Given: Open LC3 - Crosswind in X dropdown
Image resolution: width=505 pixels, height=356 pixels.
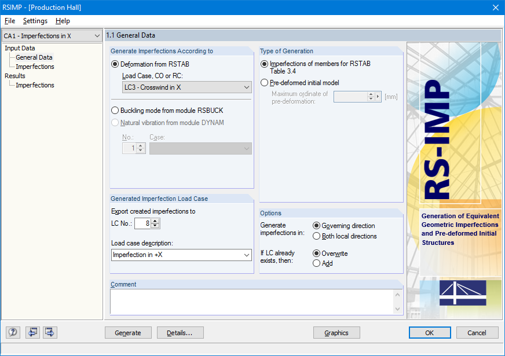Looking at the screenshot, I should pos(187,87).
